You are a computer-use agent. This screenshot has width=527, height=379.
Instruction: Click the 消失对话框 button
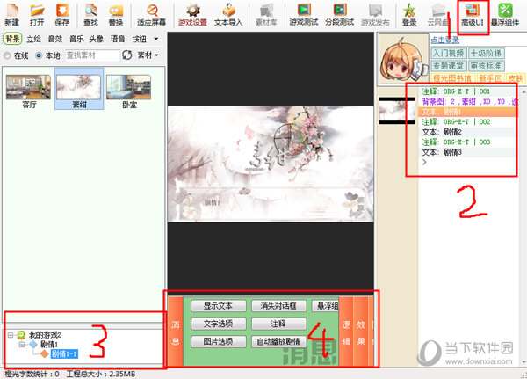pos(278,306)
